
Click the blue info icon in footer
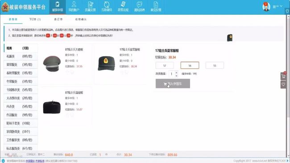(3, 161)
